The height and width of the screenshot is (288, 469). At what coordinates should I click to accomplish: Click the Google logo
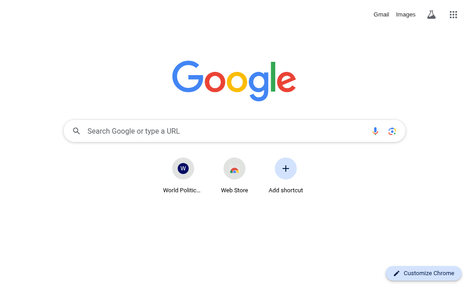234,81
